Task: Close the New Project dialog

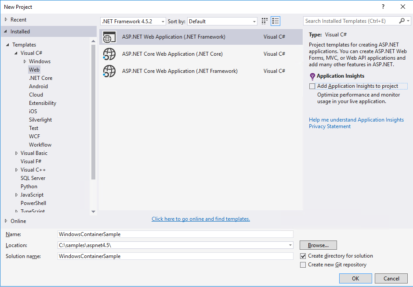Action: (x=403, y=7)
